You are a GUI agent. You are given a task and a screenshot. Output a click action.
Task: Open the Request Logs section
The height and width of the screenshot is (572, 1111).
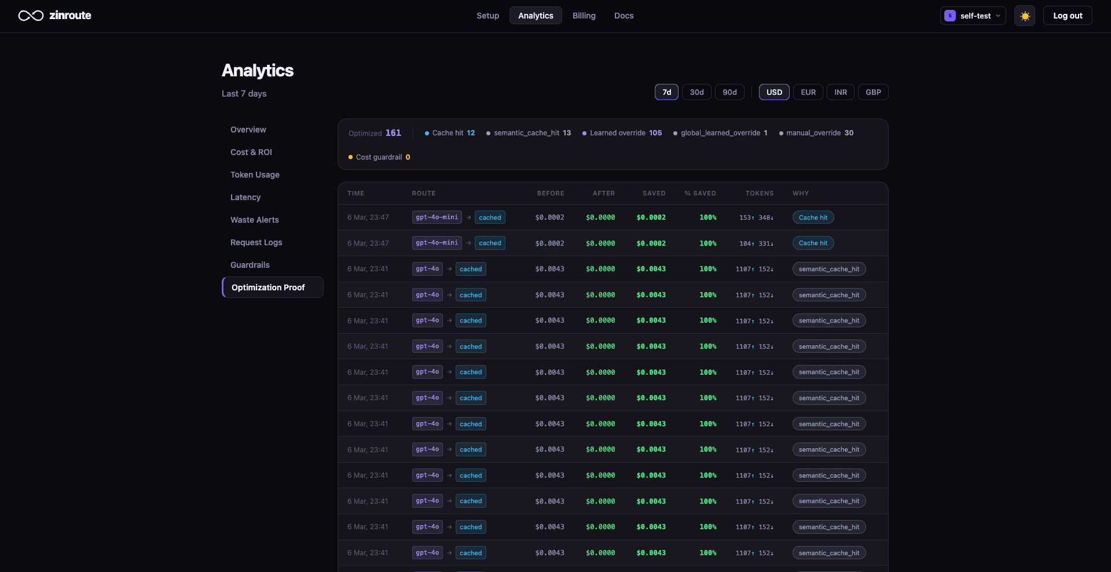tap(256, 242)
